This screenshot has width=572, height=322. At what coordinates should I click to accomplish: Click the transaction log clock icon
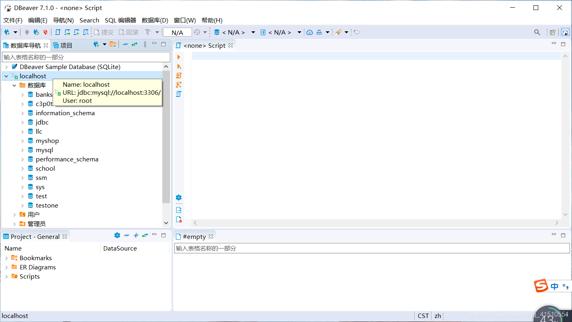click(x=197, y=32)
